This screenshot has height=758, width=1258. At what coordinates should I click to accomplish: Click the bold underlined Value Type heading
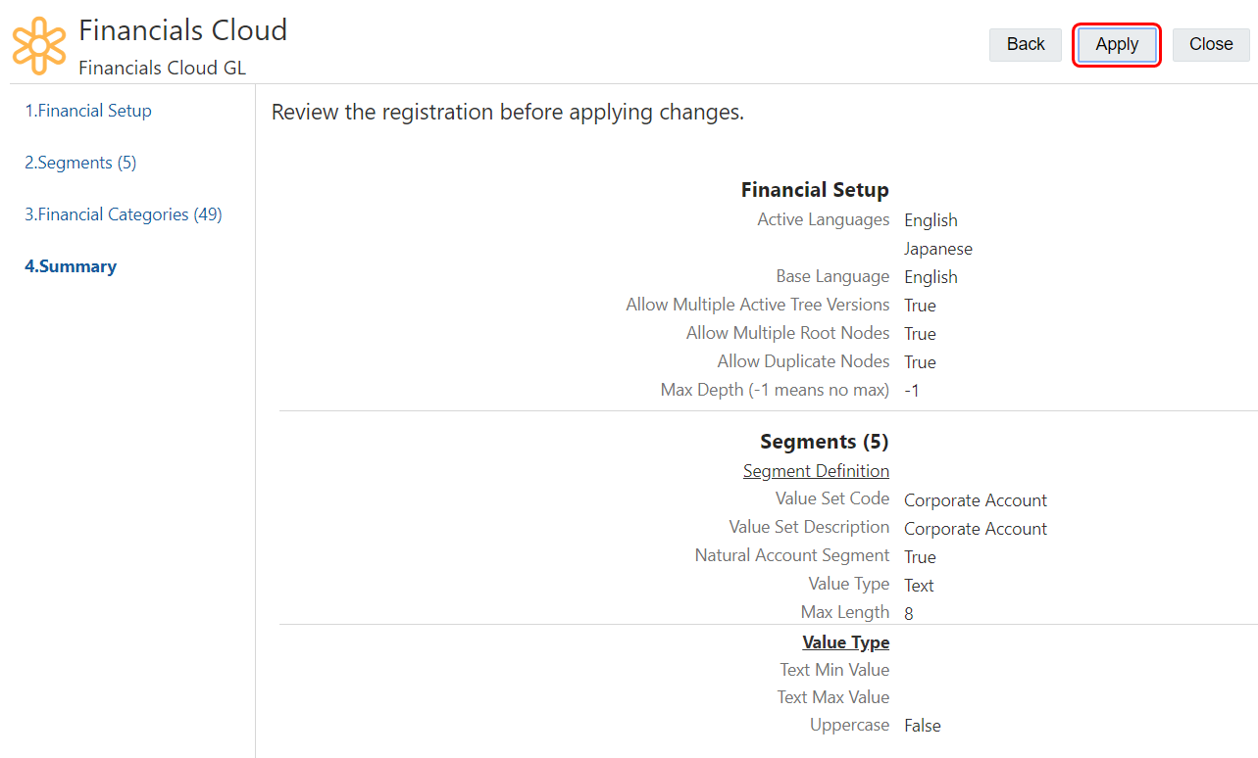coord(845,642)
